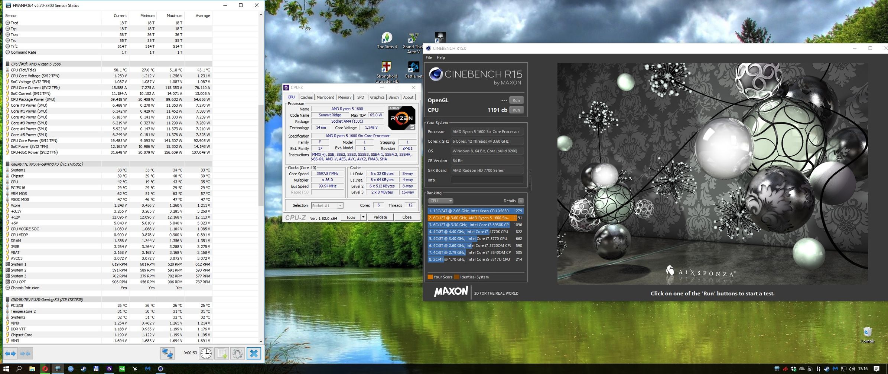The height and width of the screenshot is (374, 888).
Task: Open HWiNFO remote monitoring network icon
Action: [x=167, y=354]
